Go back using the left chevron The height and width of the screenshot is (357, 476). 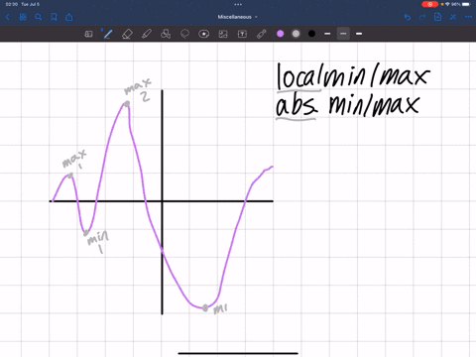8,17
